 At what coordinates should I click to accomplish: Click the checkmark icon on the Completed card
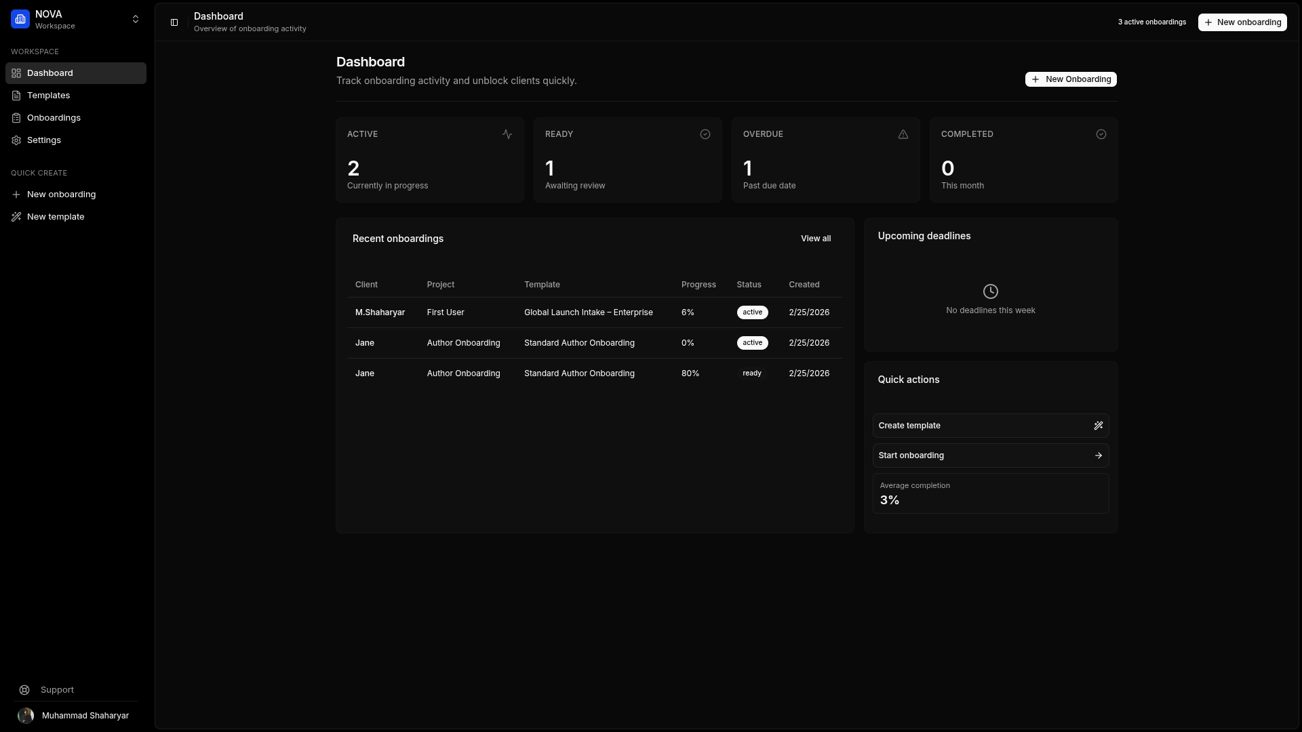[1101, 134]
